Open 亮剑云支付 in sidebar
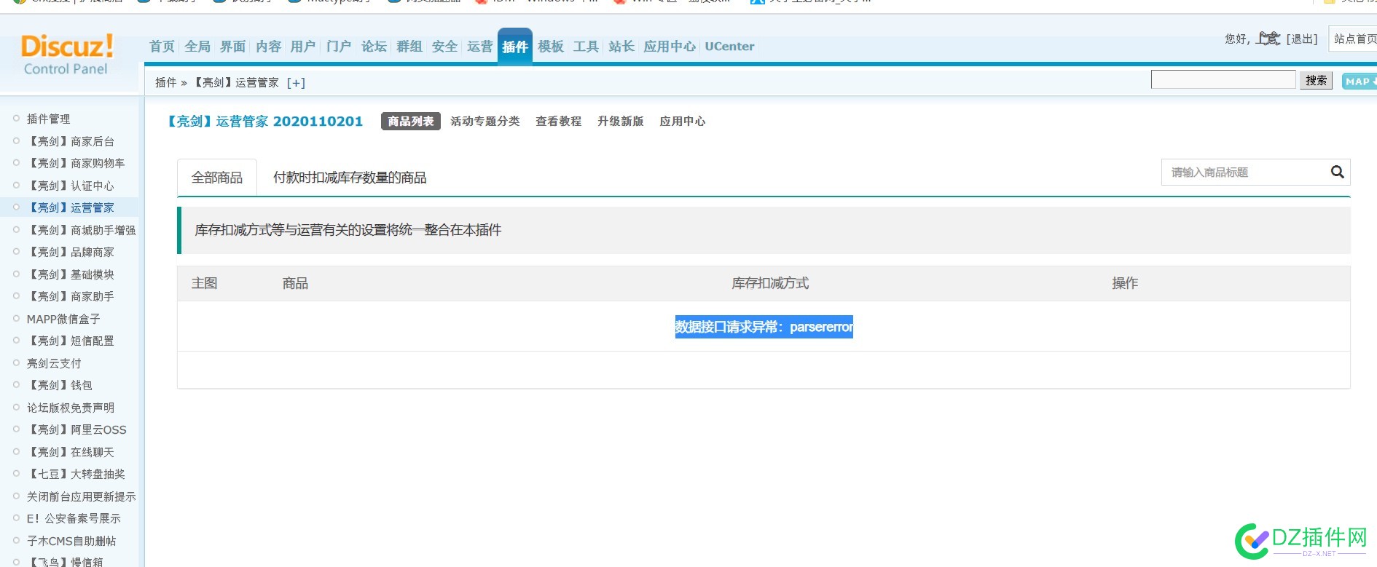 (54, 363)
